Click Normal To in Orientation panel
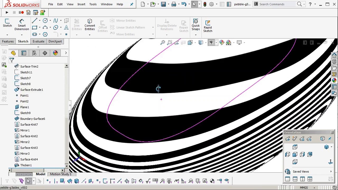This screenshot has height=190, width=338. coord(330,162)
